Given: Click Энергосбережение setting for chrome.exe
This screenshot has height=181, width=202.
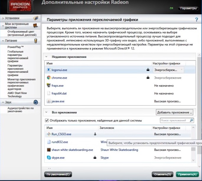Looking at the screenshot, I should pos(168,78).
